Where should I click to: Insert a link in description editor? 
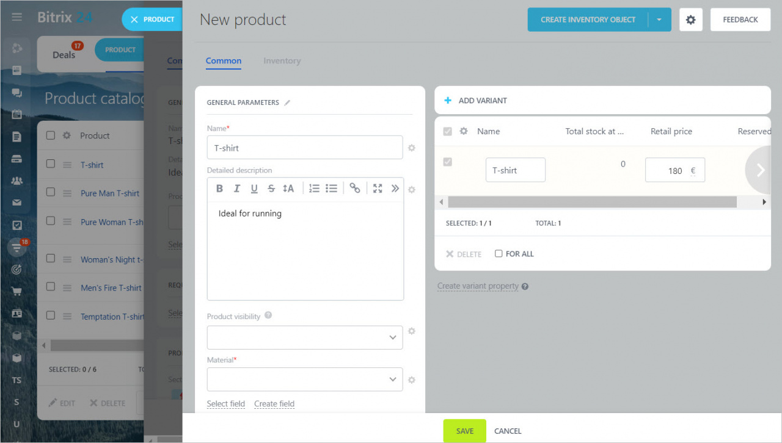click(x=355, y=189)
